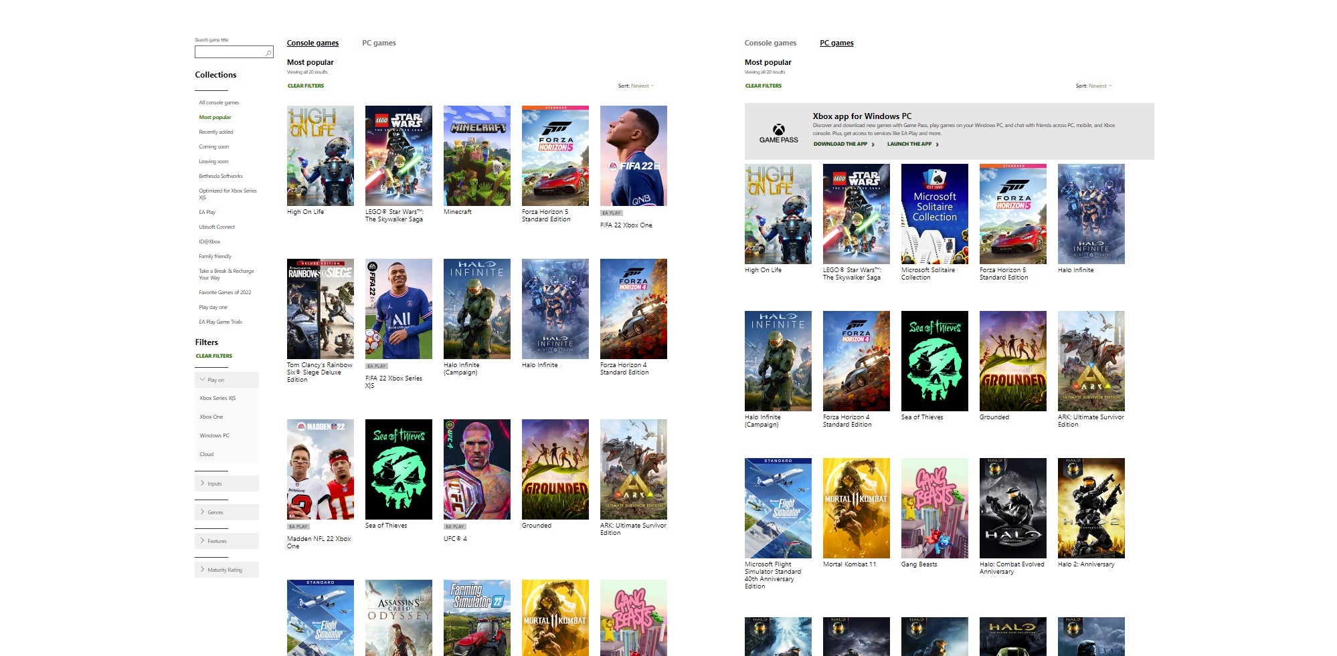
Task: Click the Xbox Game Pass logo
Action: 780,132
